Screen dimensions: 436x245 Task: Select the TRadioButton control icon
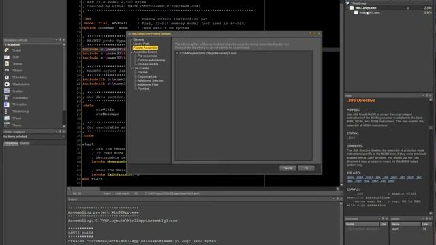tap(7, 84)
